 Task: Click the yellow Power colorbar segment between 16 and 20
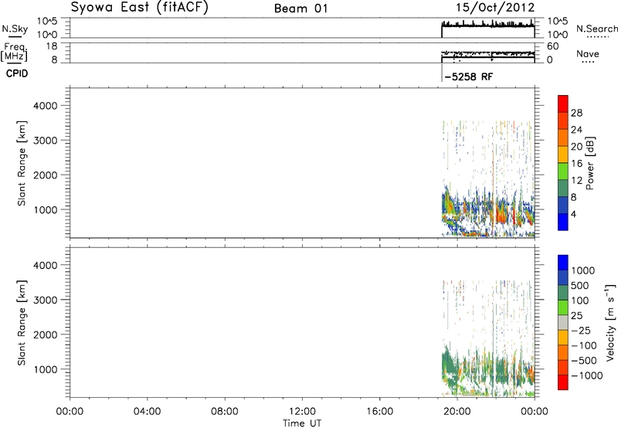563,155
